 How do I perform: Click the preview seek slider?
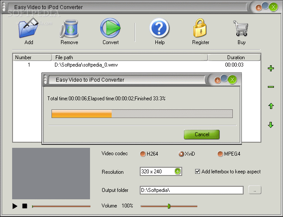point(61,206)
